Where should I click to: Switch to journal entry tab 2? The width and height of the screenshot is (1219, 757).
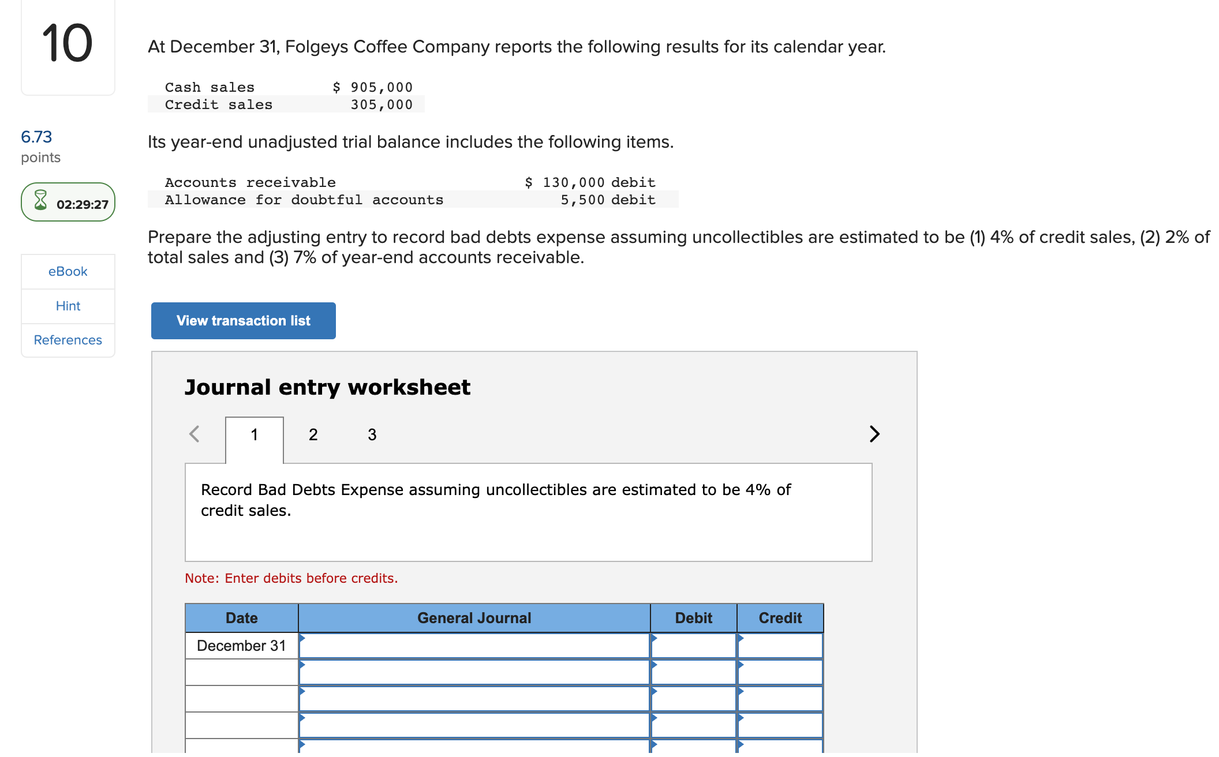[313, 434]
